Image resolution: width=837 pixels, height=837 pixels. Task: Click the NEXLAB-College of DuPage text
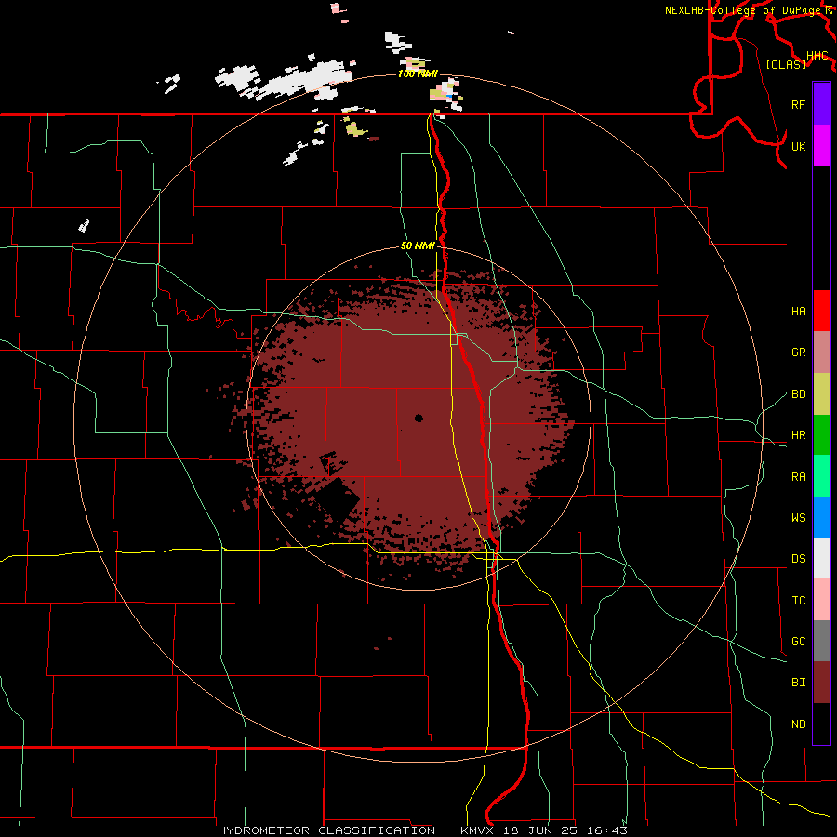pyautogui.click(x=744, y=10)
